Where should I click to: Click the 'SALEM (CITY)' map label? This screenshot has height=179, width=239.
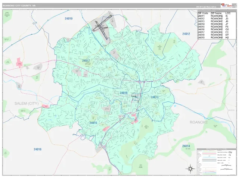coord(27,104)
